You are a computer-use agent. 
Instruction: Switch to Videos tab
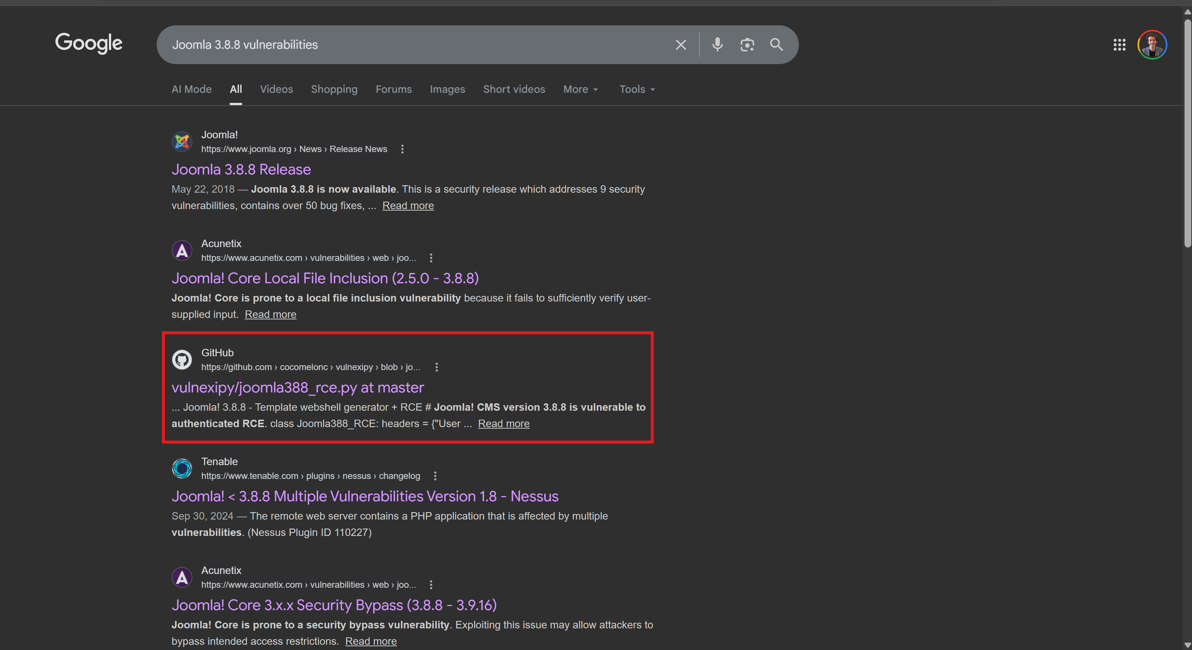point(276,89)
